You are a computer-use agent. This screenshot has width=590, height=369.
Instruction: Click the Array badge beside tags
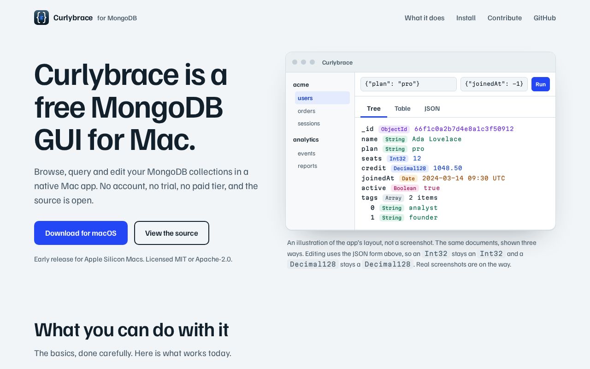(393, 198)
